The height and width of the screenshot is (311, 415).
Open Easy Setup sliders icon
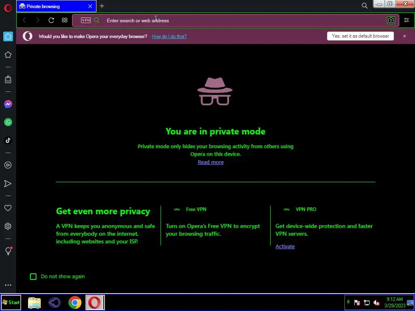pos(406,20)
